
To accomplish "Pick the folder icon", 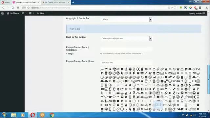I will click(x=118, y=93).
